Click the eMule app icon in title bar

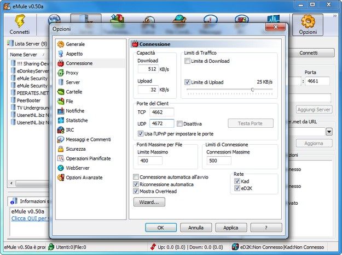click(x=7, y=6)
